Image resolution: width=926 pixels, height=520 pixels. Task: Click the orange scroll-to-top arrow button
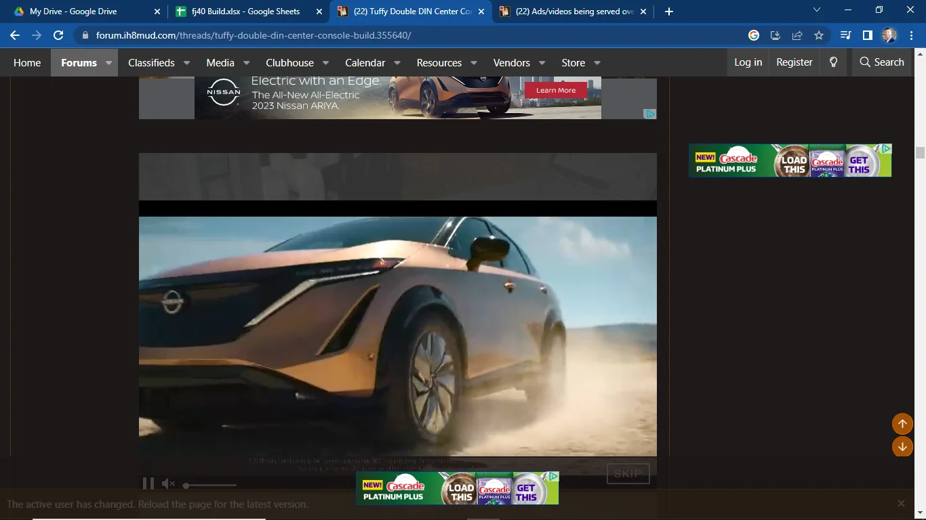902,424
